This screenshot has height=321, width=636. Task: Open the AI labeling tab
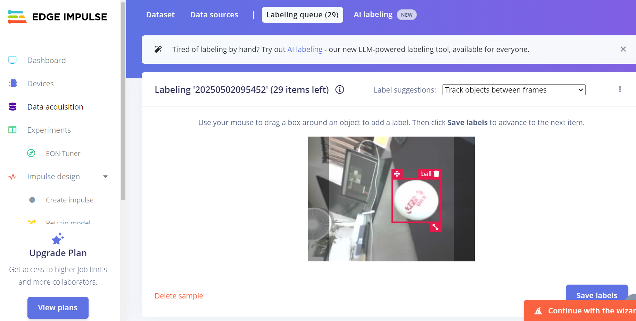coord(373,15)
